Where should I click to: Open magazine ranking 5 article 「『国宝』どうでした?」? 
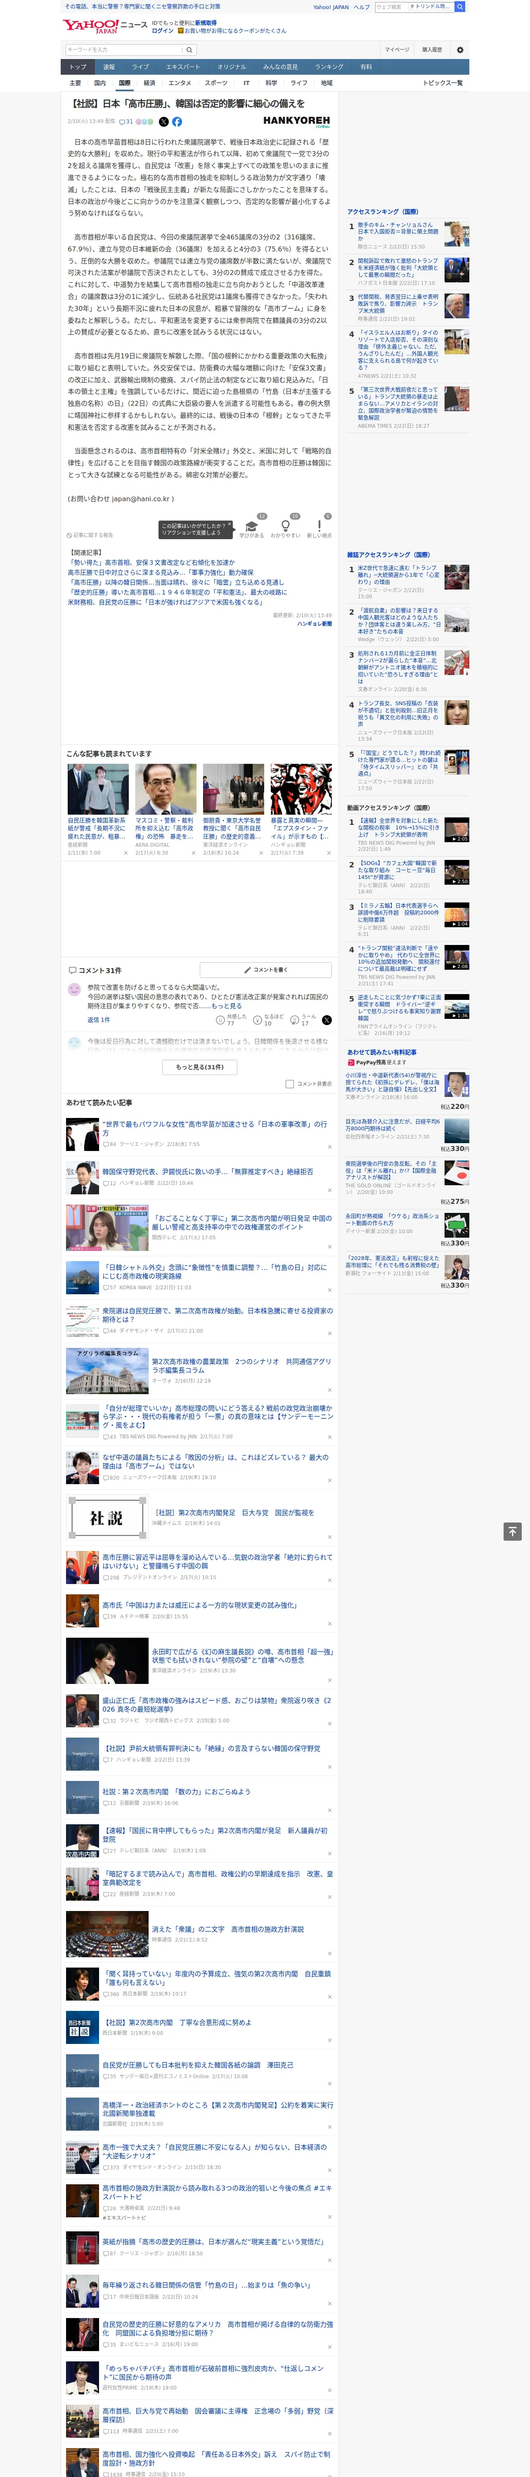(399, 763)
